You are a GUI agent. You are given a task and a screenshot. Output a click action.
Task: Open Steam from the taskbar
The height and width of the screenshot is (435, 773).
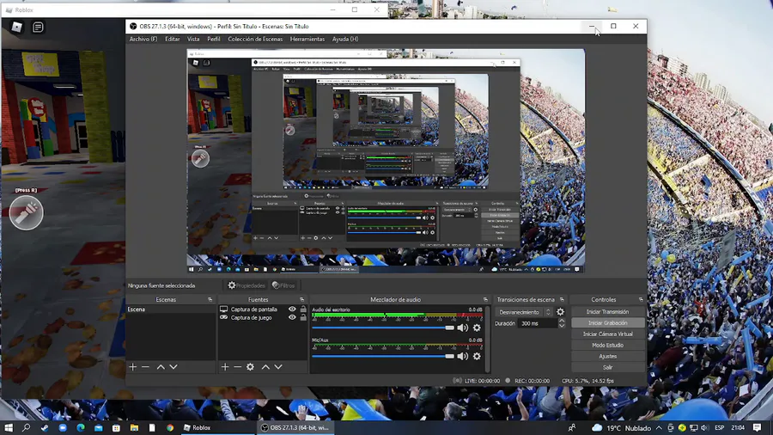[45, 427]
